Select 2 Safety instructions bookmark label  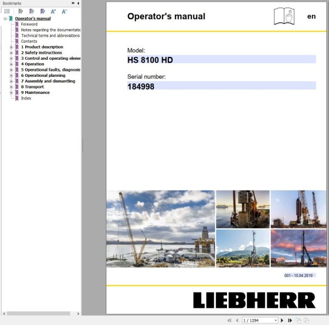click(42, 53)
